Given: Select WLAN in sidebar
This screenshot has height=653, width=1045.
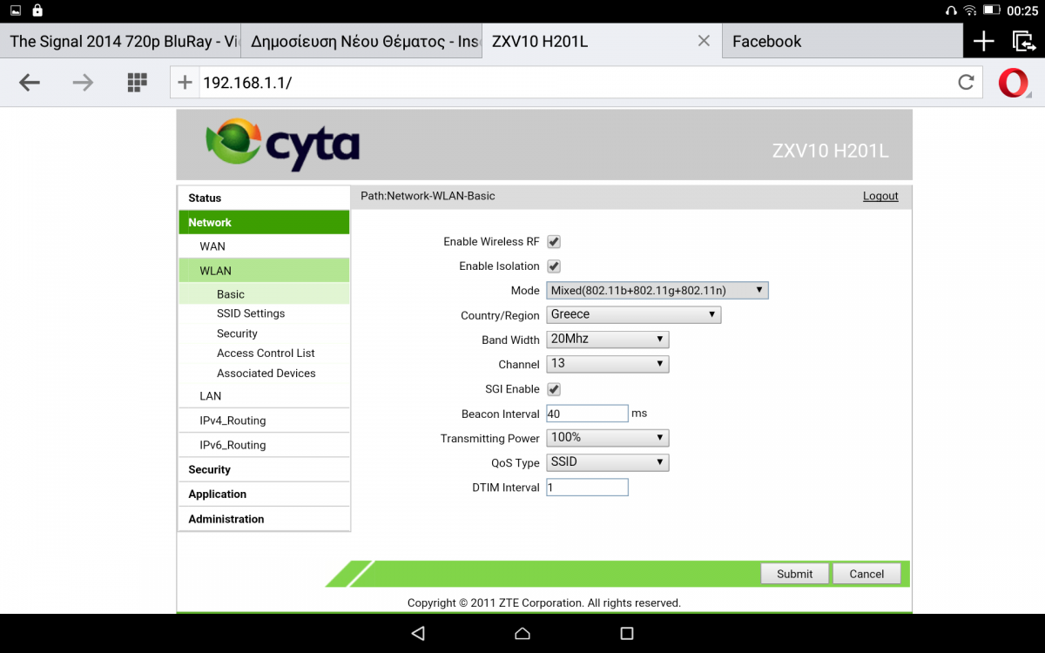Looking at the screenshot, I should click(x=264, y=271).
